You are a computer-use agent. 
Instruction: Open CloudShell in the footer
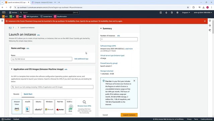click(6, 119)
